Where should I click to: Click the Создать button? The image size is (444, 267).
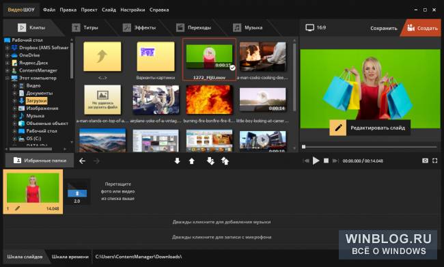[x=422, y=28]
